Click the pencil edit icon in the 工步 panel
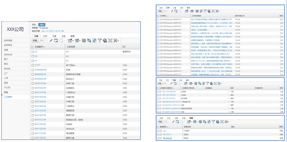This screenshot has width=287, height=142. pos(172,11)
